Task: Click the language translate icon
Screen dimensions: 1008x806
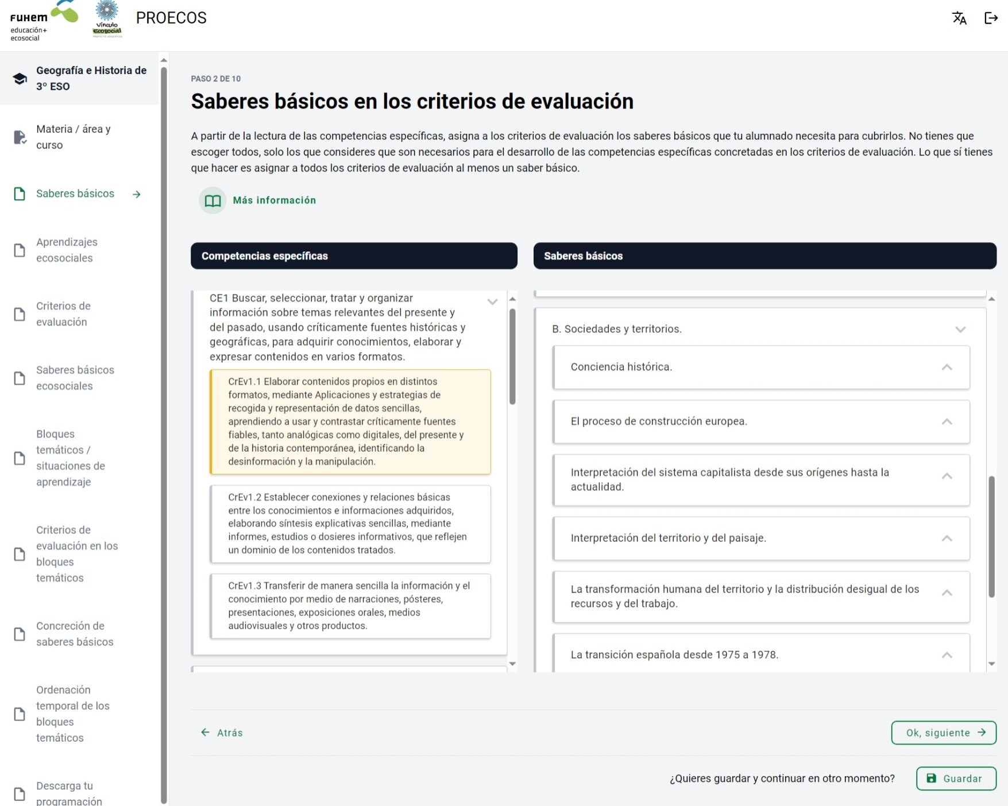Action: tap(959, 18)
